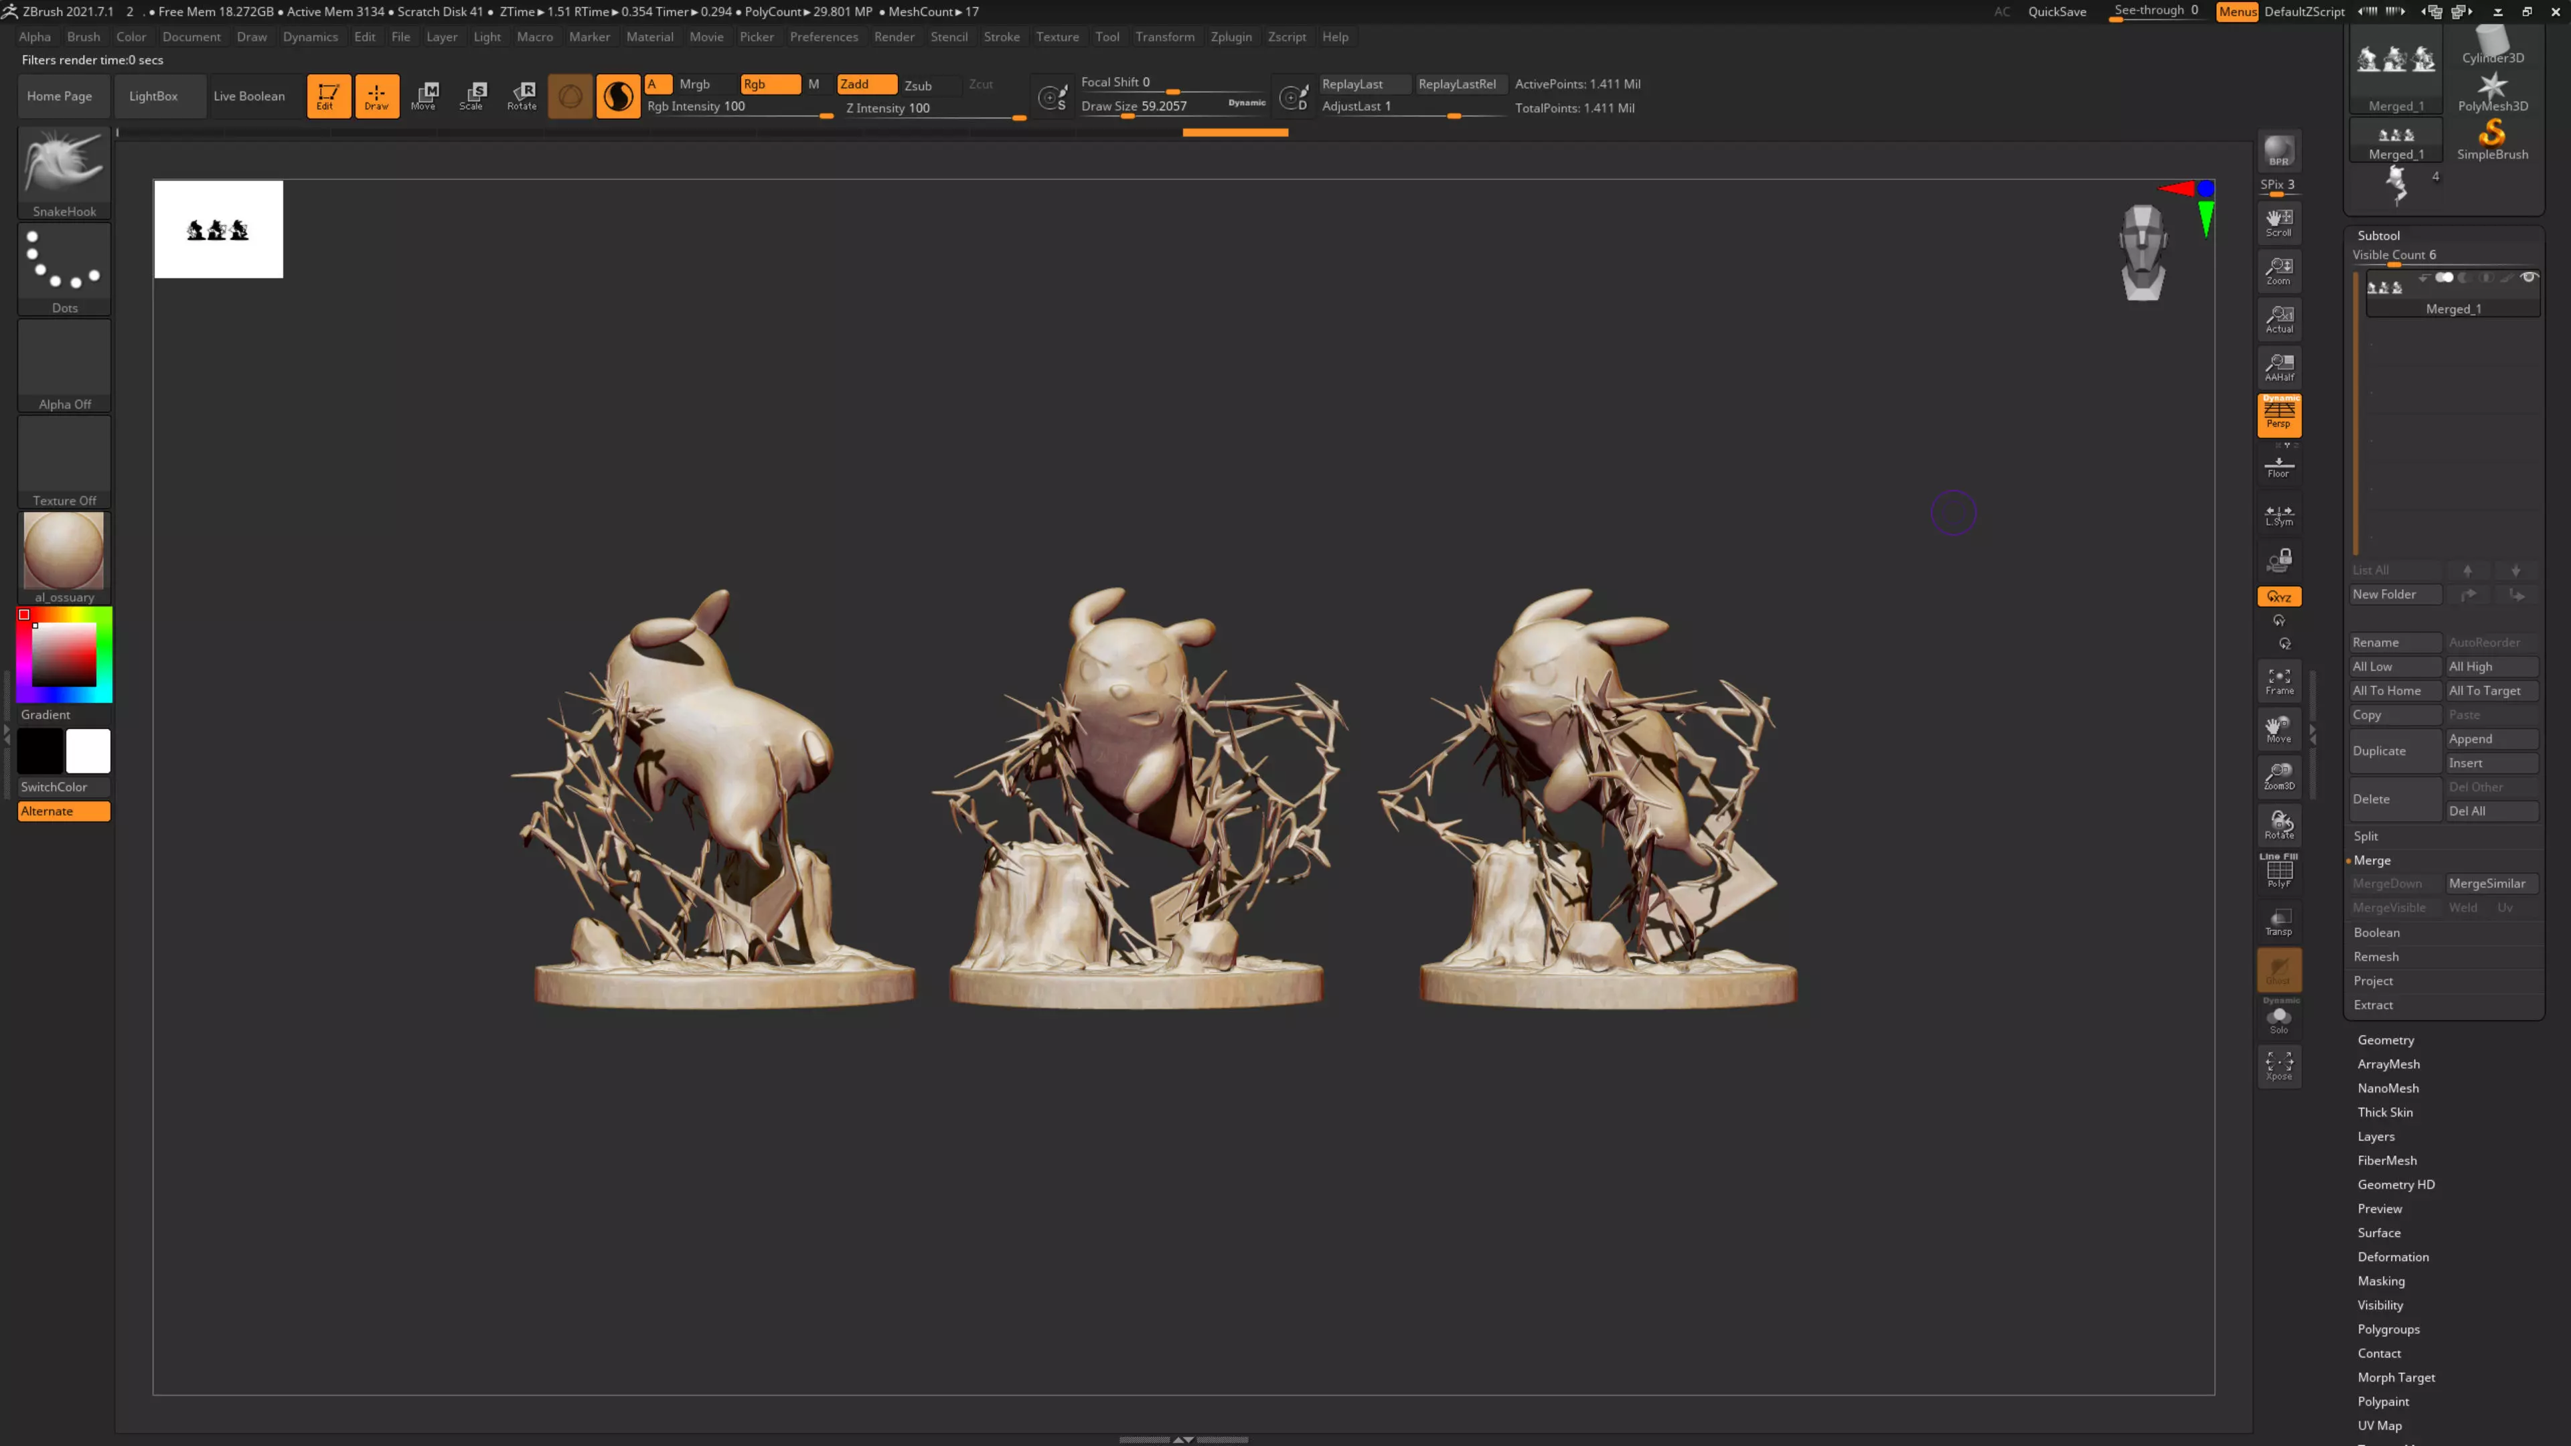
Task: Expand the Remesh subtool section
Action: tap(2375, 956)
